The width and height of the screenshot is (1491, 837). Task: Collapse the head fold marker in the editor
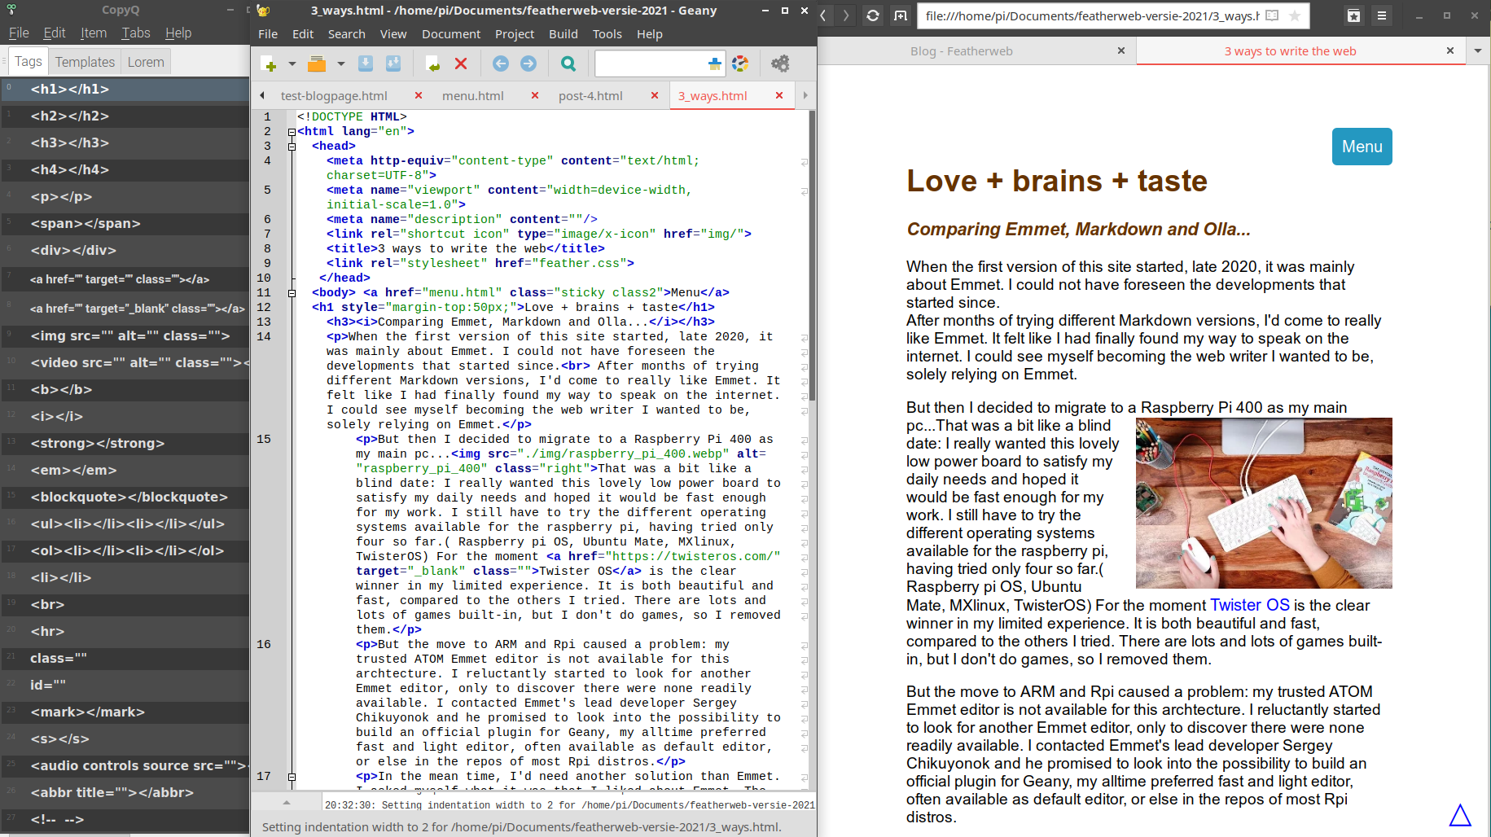[x=292, y=147]
